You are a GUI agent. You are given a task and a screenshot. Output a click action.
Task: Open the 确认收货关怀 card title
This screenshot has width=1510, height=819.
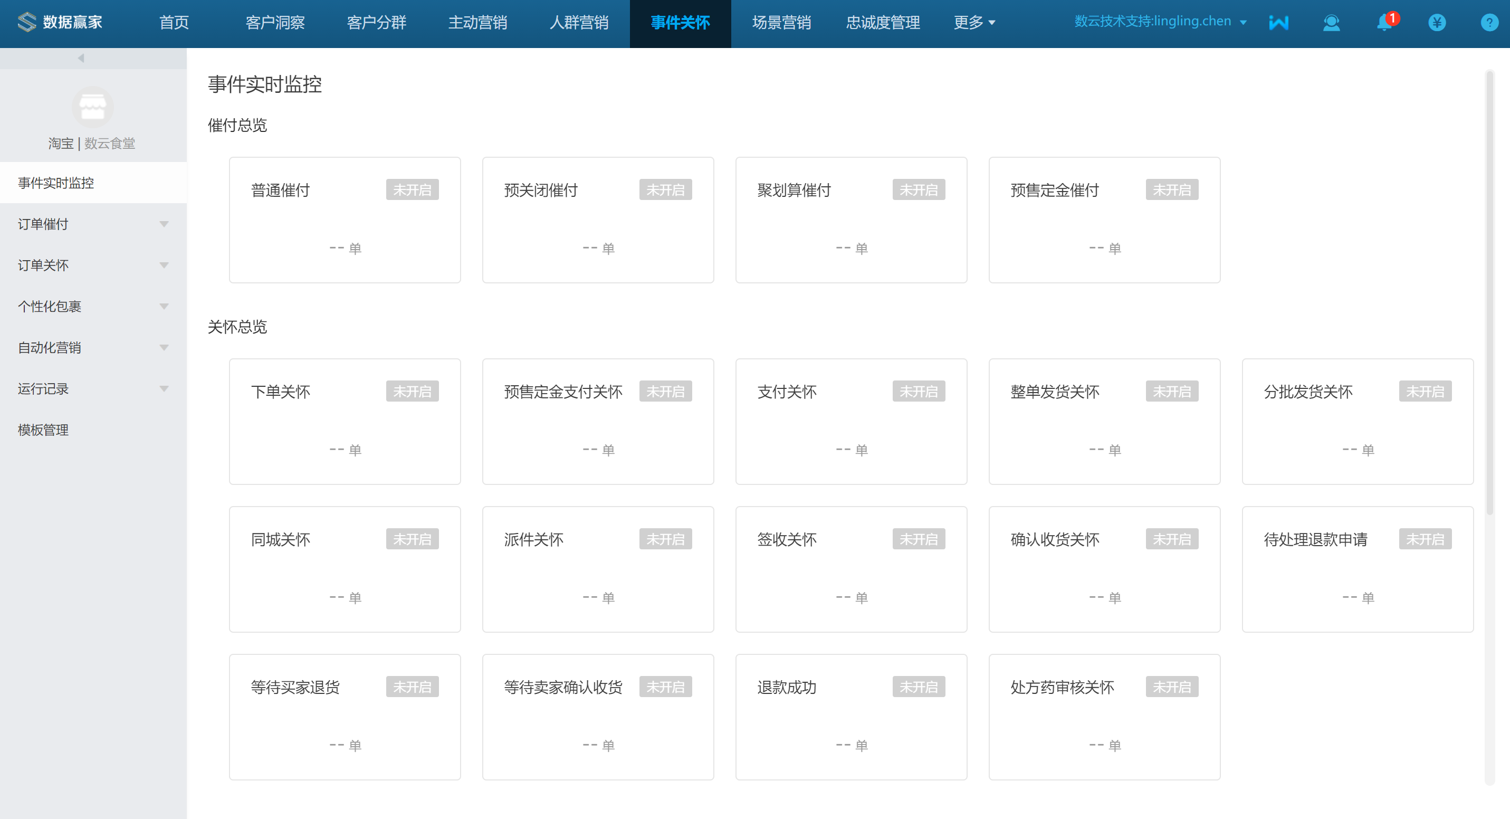click(x=1055, y=540)
